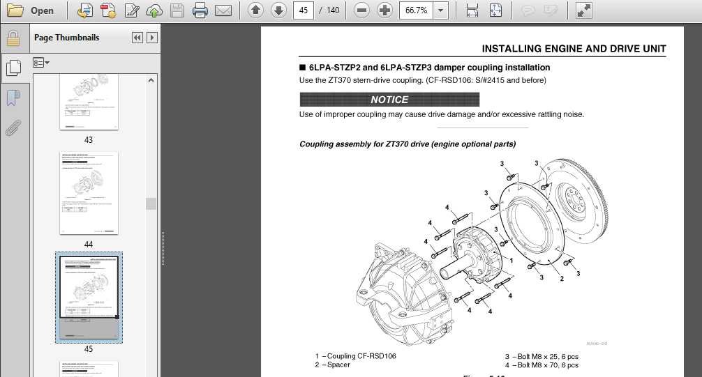Click the zoom in plus button
Screen dimensions: 702x377
pyautogui.click(x=385, y=10)
